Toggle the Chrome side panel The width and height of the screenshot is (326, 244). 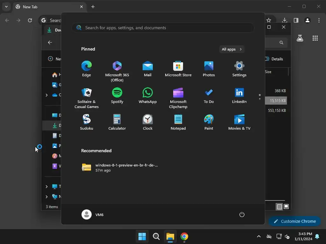(x=296, y=20)
